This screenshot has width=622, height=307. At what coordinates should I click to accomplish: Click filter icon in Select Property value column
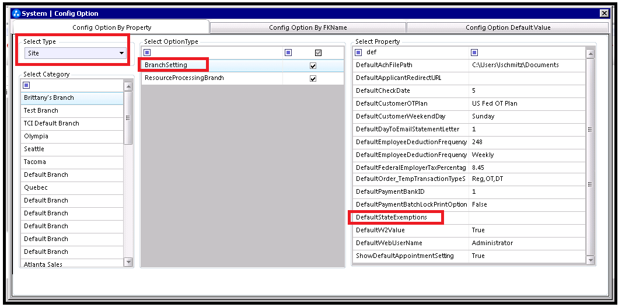coord(474,53)
